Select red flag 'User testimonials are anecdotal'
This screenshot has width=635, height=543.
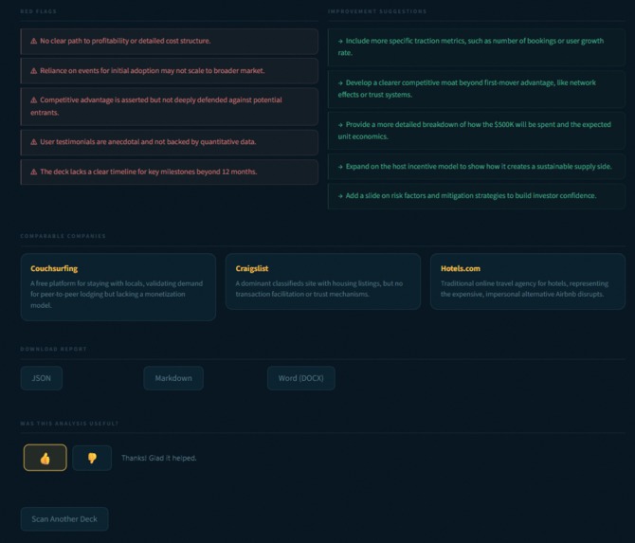[x=148, y=142]
